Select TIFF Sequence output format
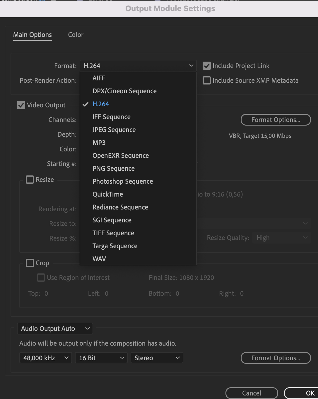The height and width of the screenshot is (399, 318). click(113, 233)
